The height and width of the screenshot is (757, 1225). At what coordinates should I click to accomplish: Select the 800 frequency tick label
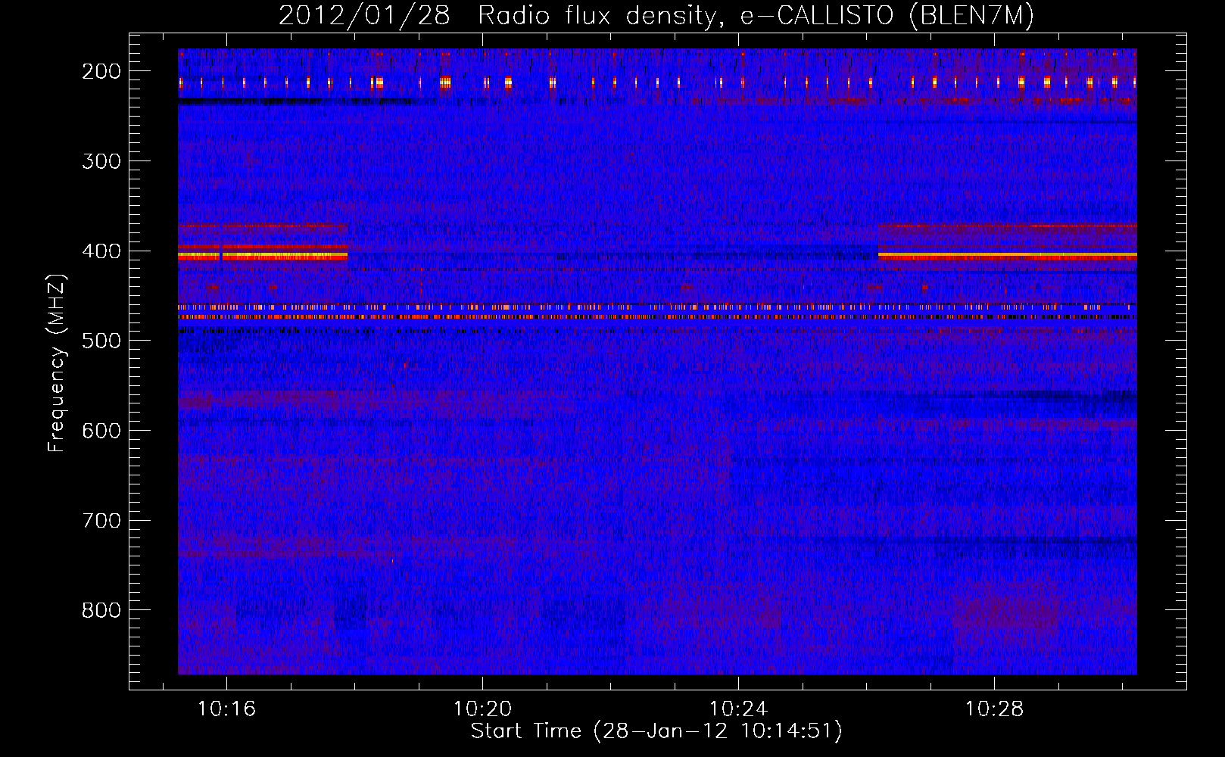tap(101, 610)
